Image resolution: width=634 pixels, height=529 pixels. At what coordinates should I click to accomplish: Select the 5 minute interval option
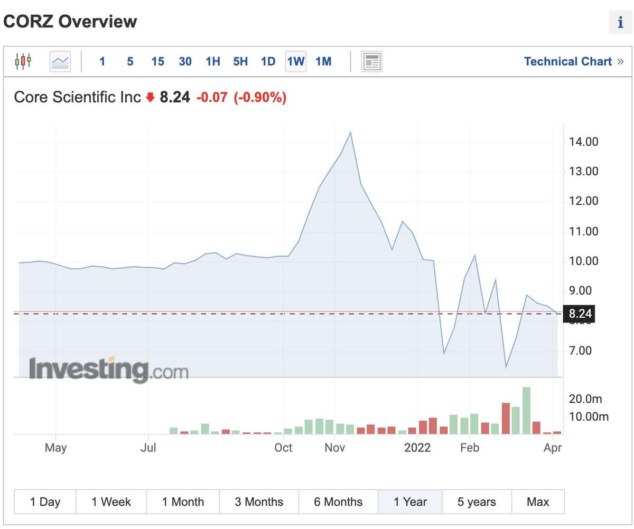(129, 61)
